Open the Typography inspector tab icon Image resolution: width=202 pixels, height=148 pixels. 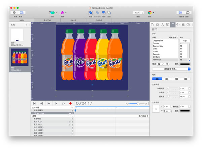tap(173, 25)
